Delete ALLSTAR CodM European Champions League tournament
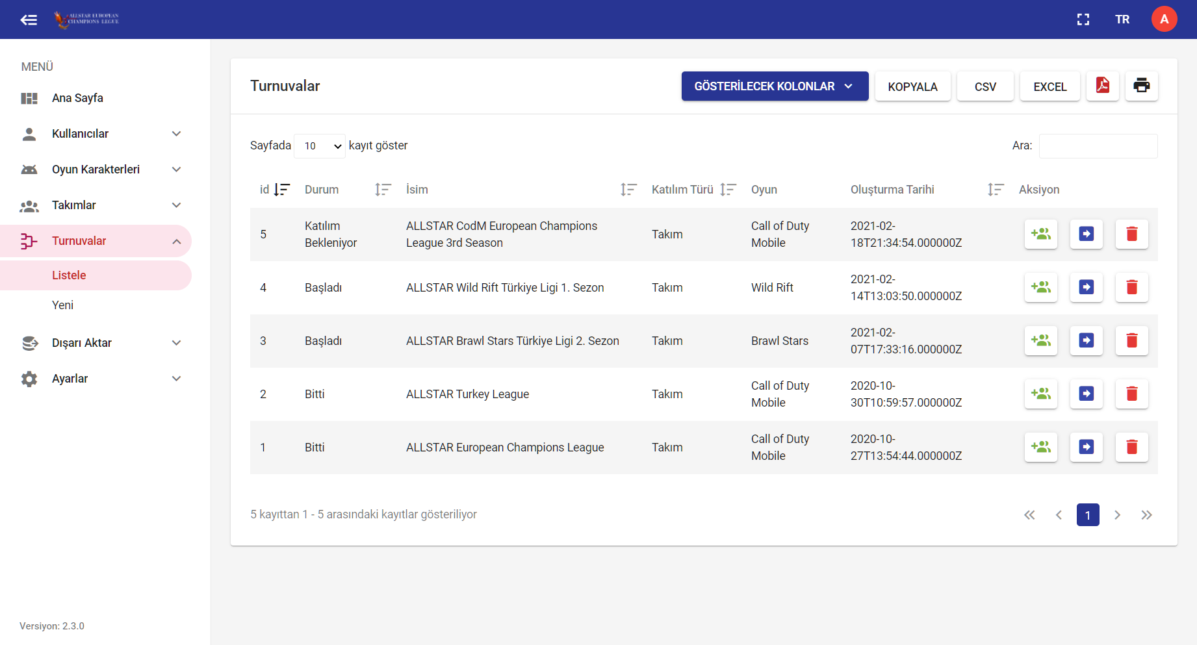This screenshot has height=645, width=1197. [x=1132, y=234]
